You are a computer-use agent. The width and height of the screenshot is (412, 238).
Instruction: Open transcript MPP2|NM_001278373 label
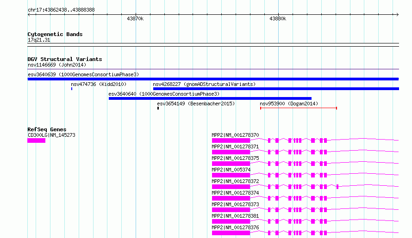click(x=235, y=204)
